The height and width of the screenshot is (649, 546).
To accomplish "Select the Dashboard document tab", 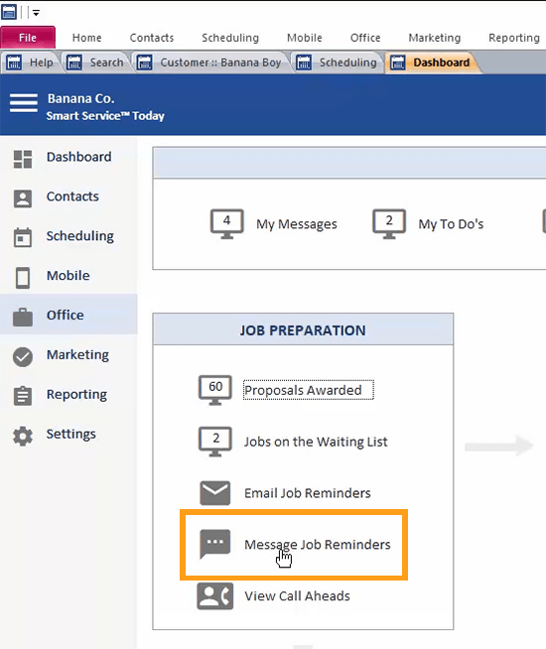I will (431, 63).
